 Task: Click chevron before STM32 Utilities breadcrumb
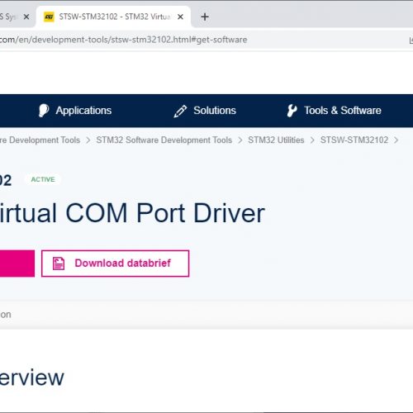pos(240,140)
